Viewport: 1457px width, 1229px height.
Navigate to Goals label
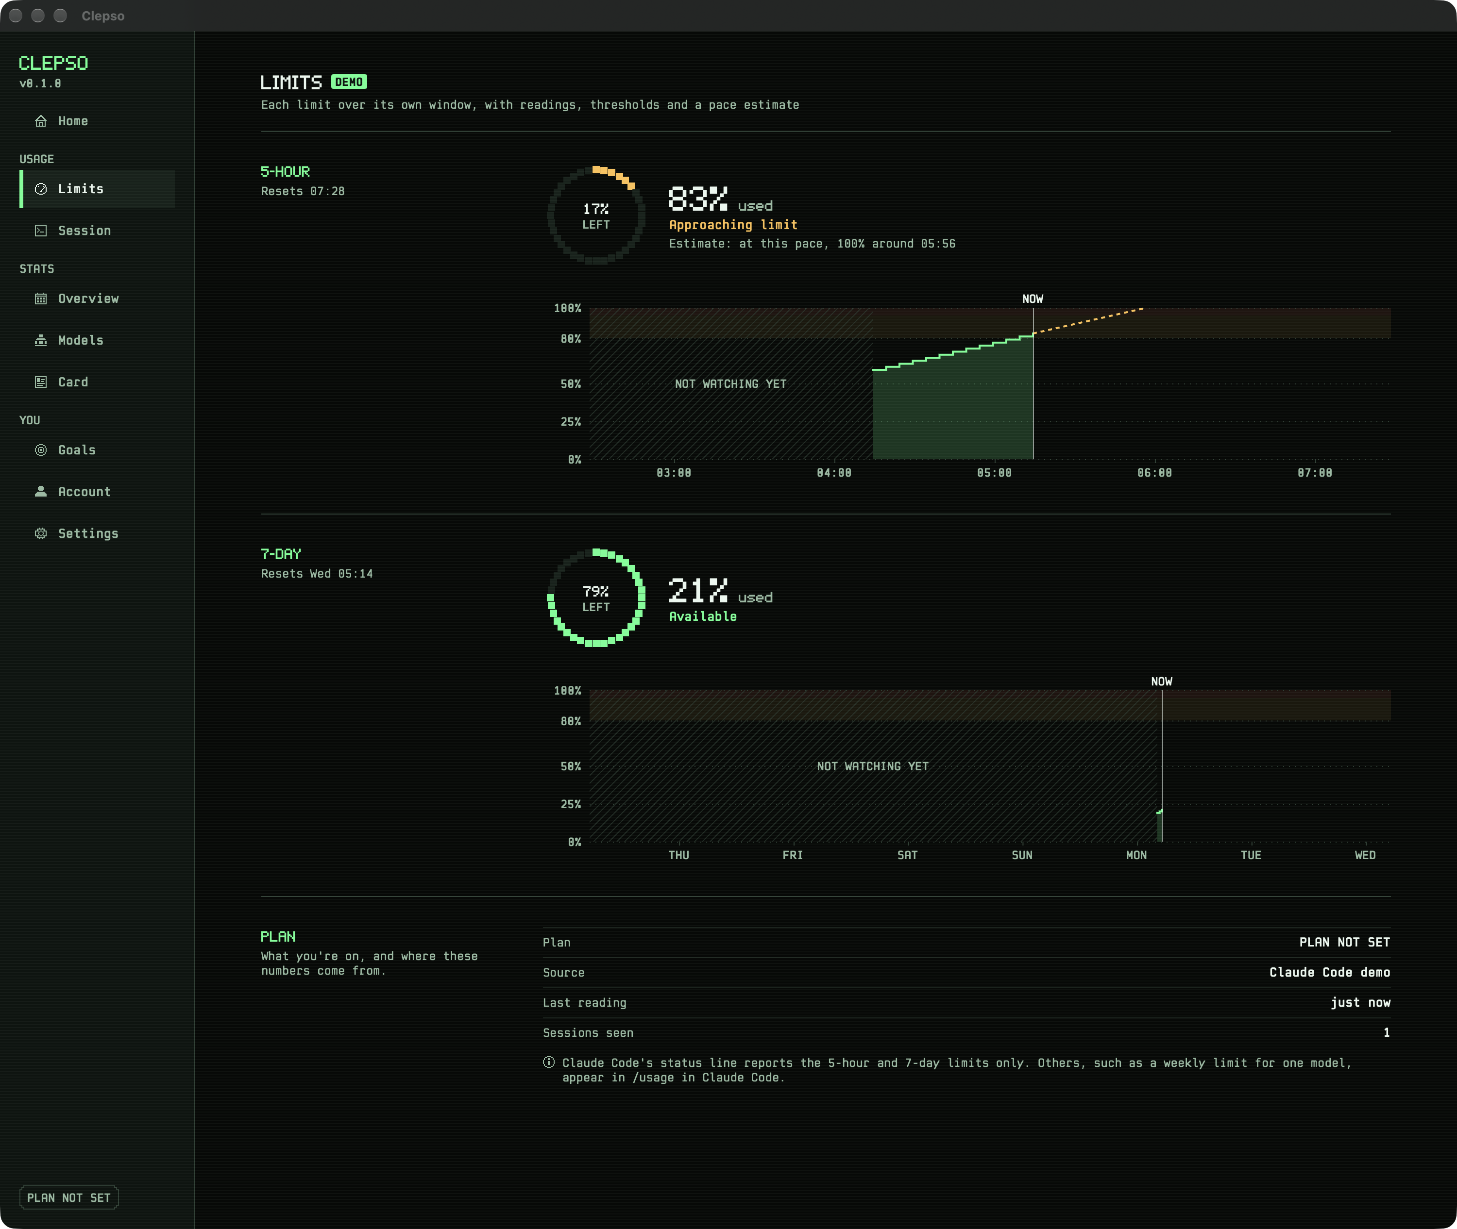click(x=77, y=450)
